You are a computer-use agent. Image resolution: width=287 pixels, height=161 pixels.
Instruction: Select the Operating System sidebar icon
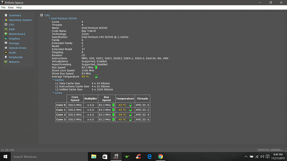click(6, 20)
